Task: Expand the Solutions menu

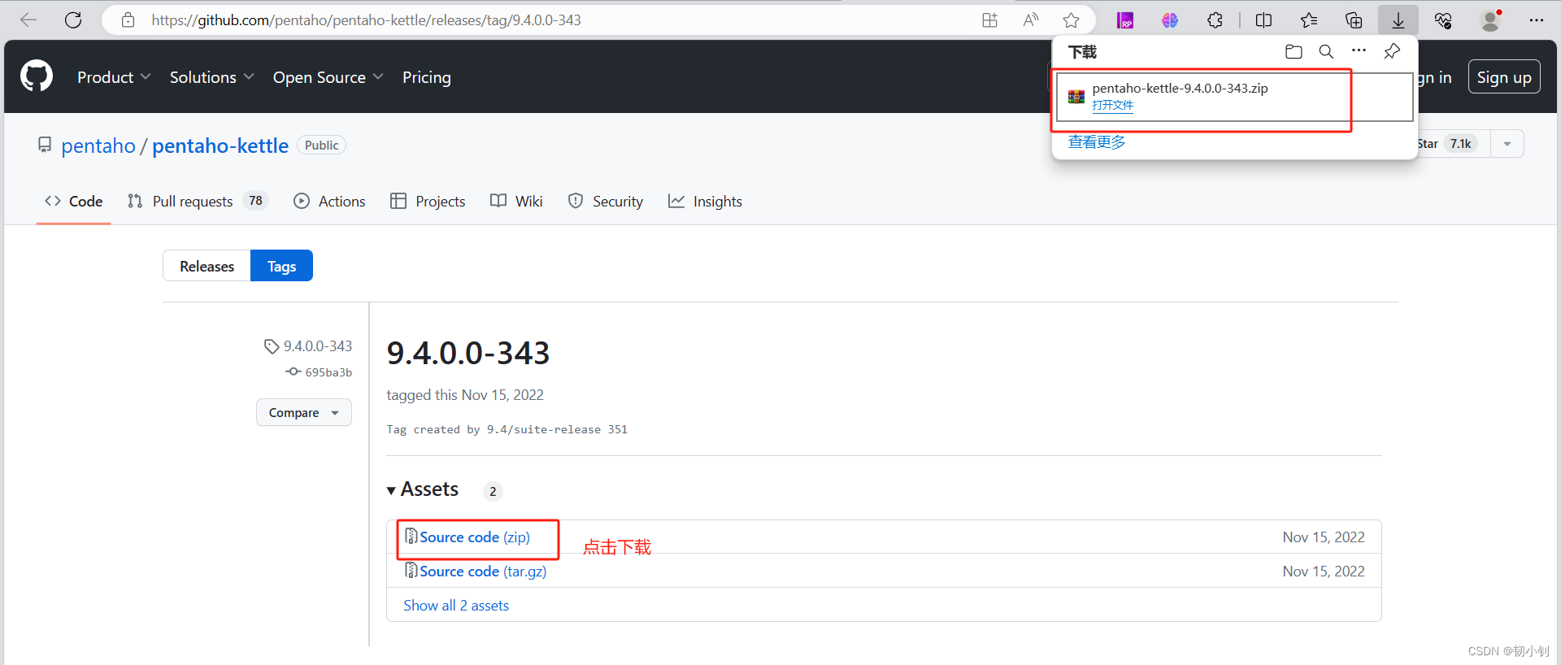Action: point(211,77)
